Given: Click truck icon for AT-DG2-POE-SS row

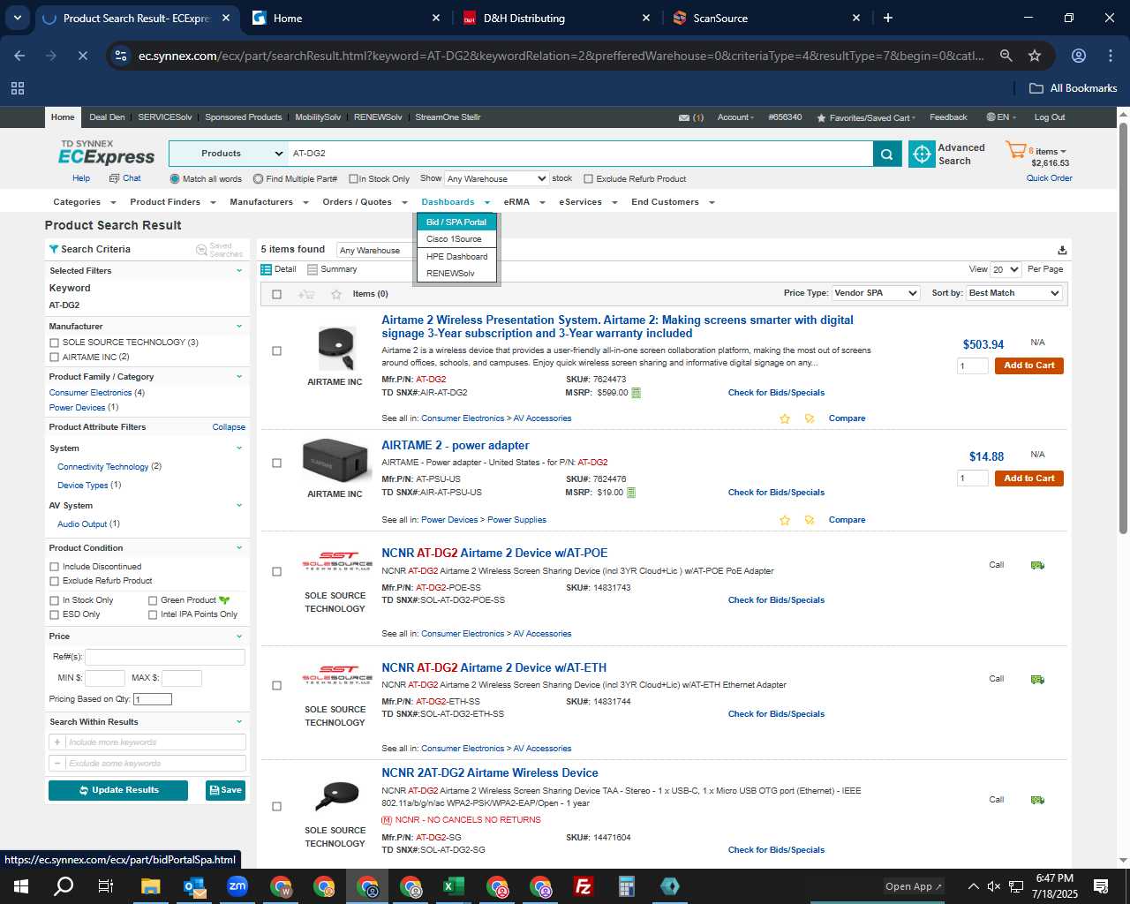Looking at the screenshot, I should [1037, 565].
